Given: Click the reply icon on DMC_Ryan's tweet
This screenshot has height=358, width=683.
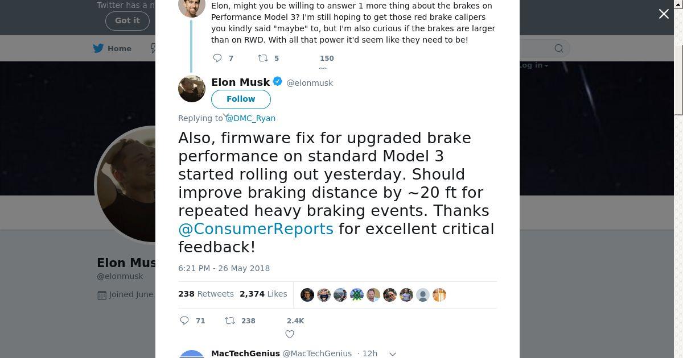Looking at the screenshot, I should [217, 58].
